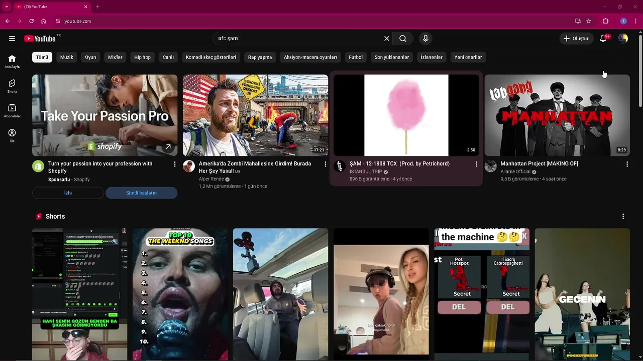
Task: Open the hamburger guide menu
Action: click(x=12, y=39)
